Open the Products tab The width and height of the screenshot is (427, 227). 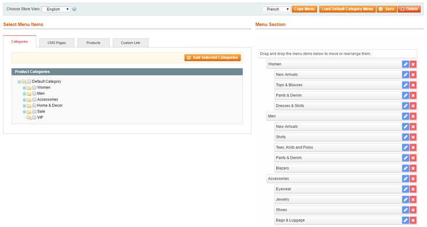93,43
